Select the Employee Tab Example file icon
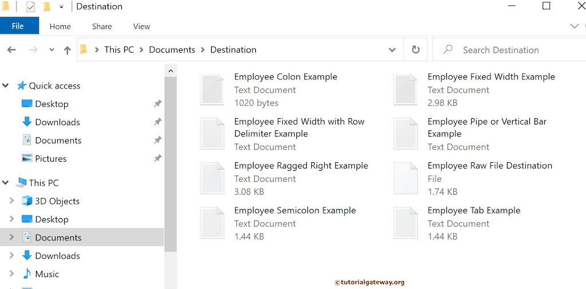 click(x=405, y=223)
